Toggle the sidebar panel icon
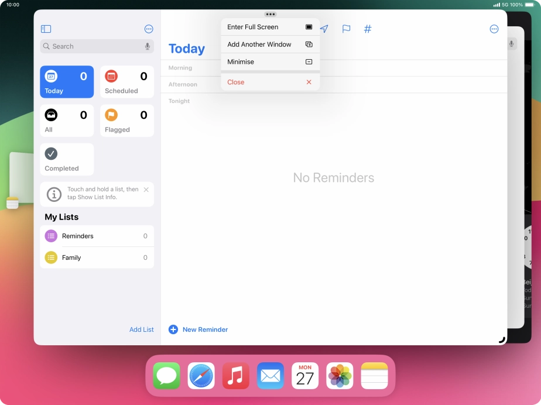Viewport: 541px width, 405px height. coord(46,29)
